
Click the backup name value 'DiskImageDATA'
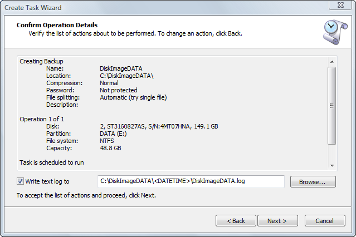121,68
